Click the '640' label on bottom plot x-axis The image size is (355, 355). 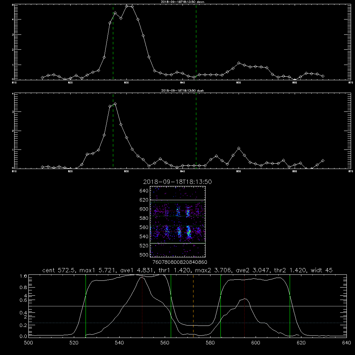click(x=346, y=343)
